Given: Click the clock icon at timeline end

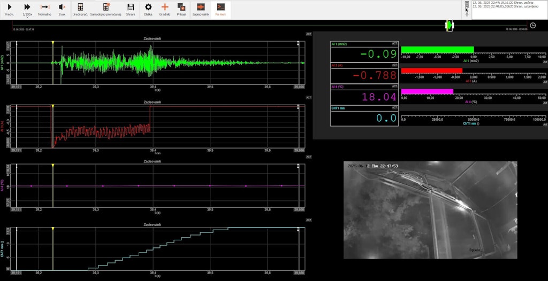Looking at the screenshot, I should (x=533, y=26).
